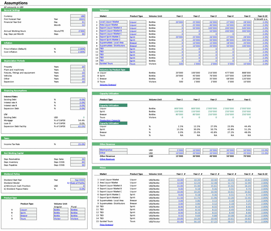Select Other revenue Year 2 20'000 cell

[193, 153]
